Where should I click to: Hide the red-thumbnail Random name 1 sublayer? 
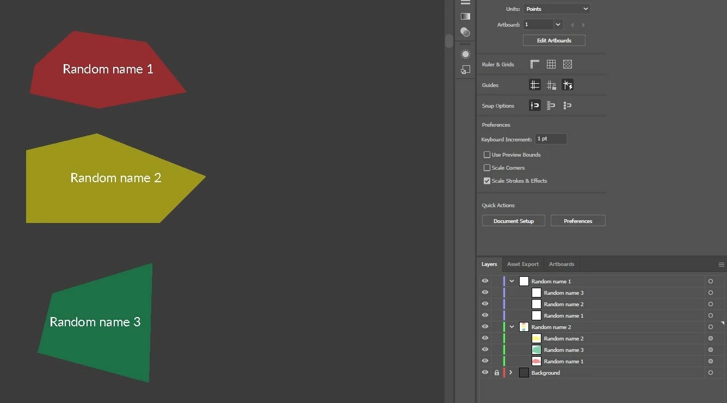pyautogui.click(x=485, y=361)
